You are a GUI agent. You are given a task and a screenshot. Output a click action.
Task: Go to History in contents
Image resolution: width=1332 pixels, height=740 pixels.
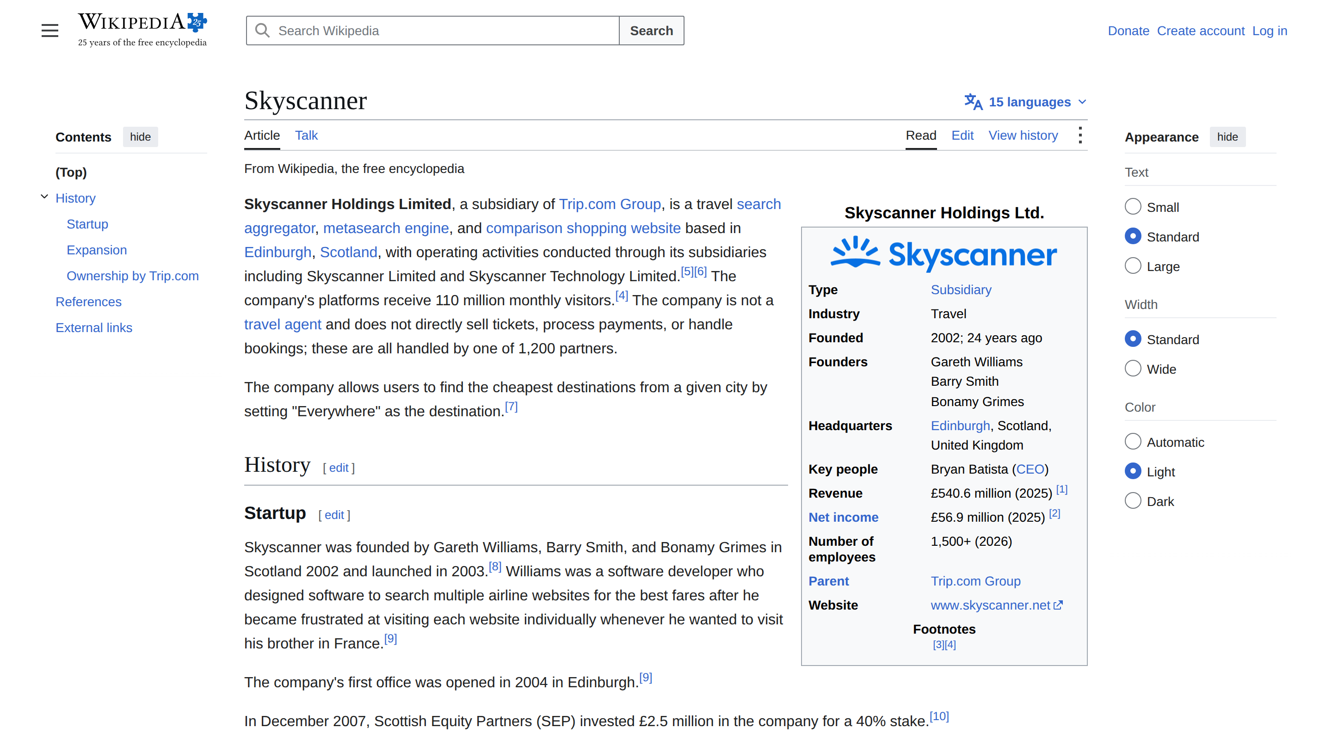pyautogui.click(x=75, y=198)
